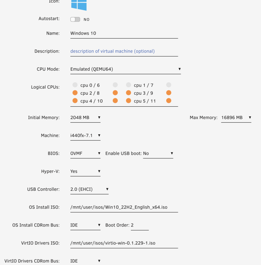
Task: Open the Max Memory dropdown
Action: point(236,118)
